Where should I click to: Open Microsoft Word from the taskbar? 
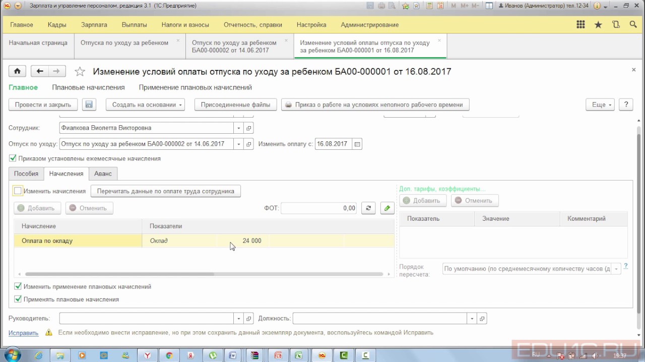tap(233, 355)
